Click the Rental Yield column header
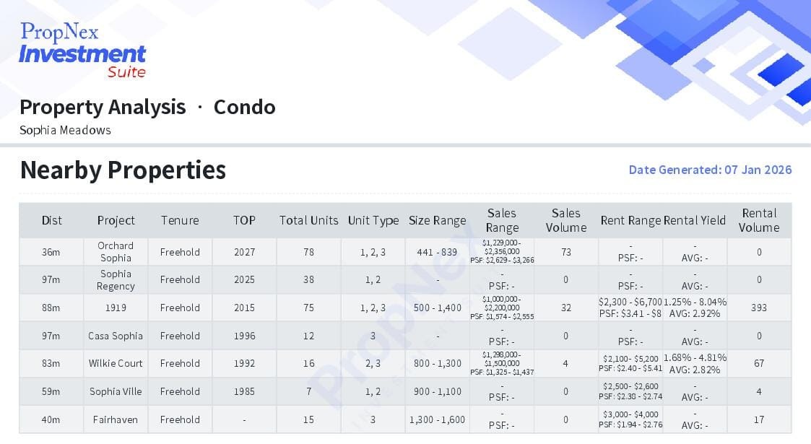The height and width of the screenshot is (444, 811). tap(695, 220)
